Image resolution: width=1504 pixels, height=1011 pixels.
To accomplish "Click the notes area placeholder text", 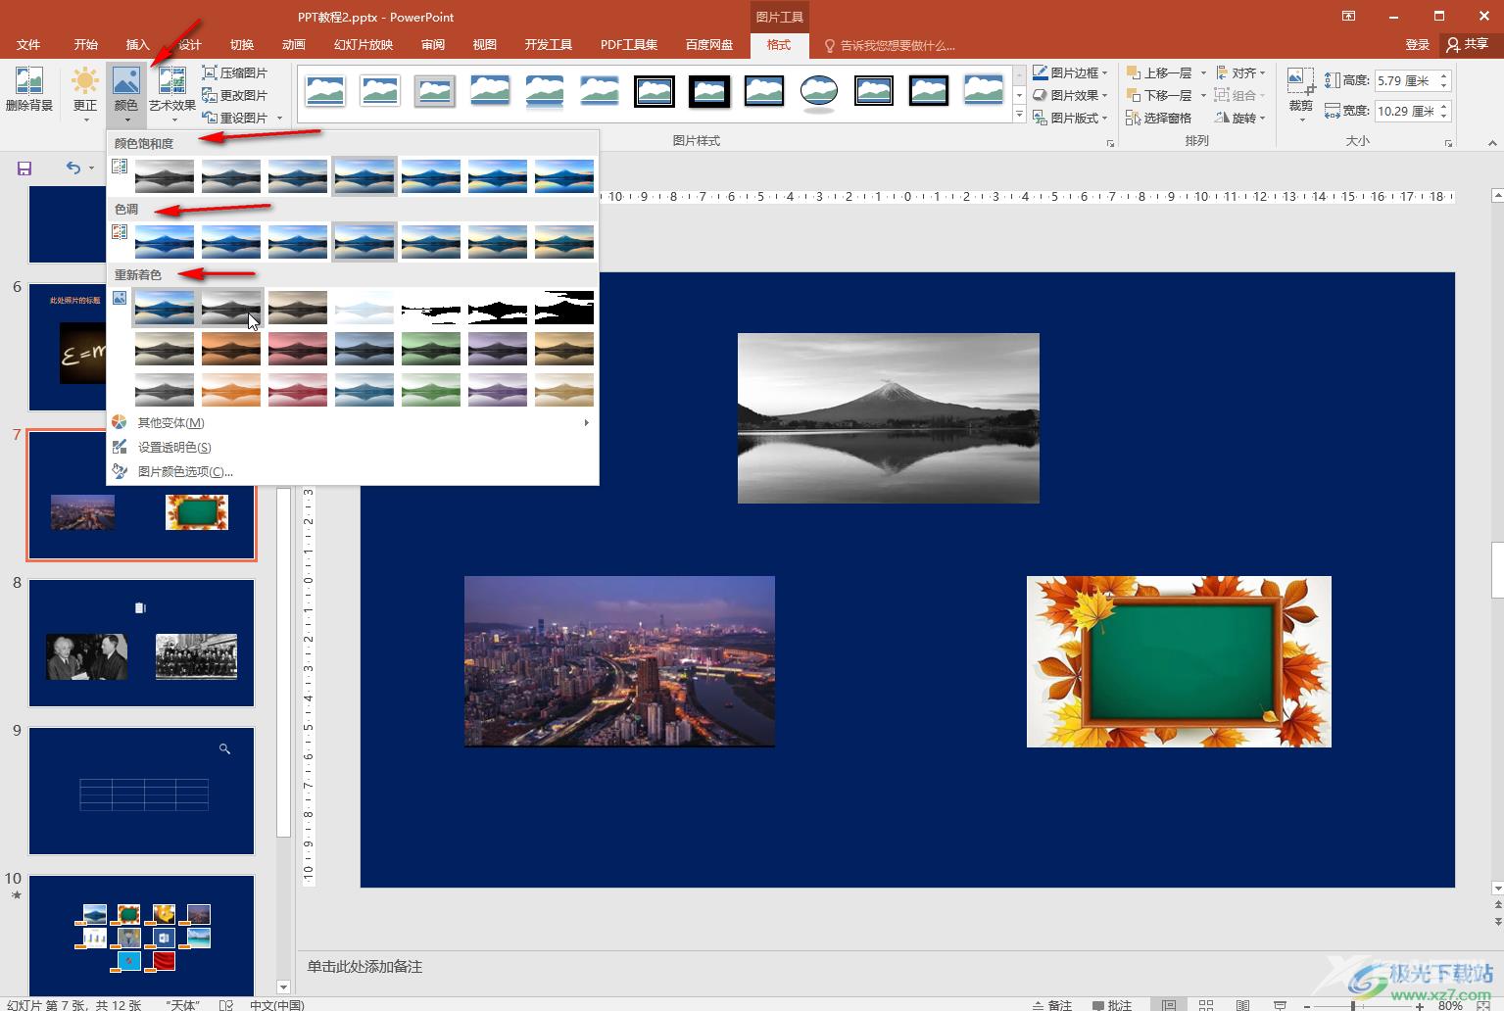I will point(364,967).
